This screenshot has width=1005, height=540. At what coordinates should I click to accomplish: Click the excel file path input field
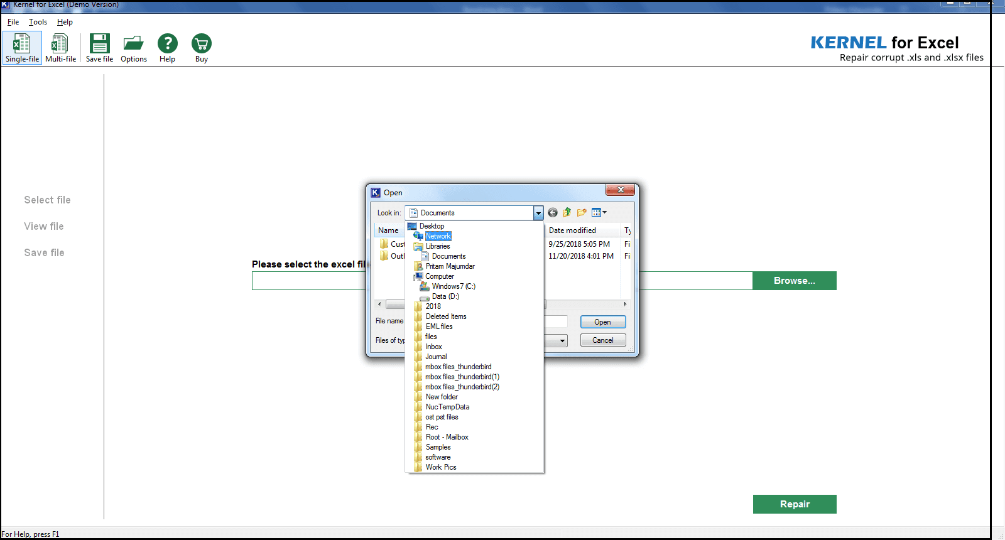click(x=502, y=281)
